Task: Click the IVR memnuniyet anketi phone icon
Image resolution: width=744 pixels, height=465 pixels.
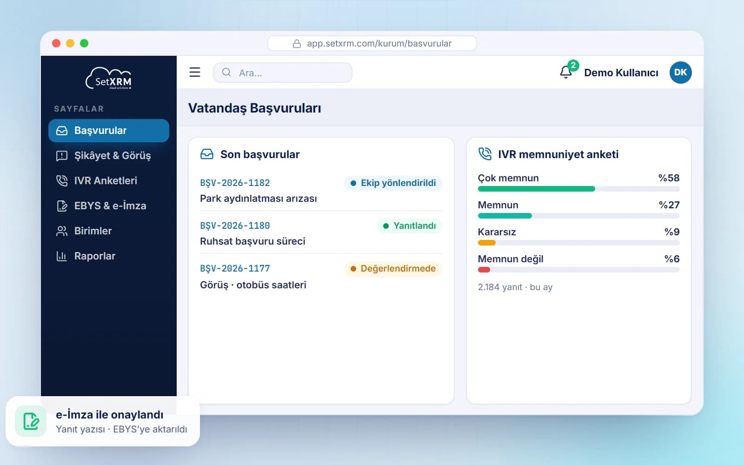Action: [485, 154]
